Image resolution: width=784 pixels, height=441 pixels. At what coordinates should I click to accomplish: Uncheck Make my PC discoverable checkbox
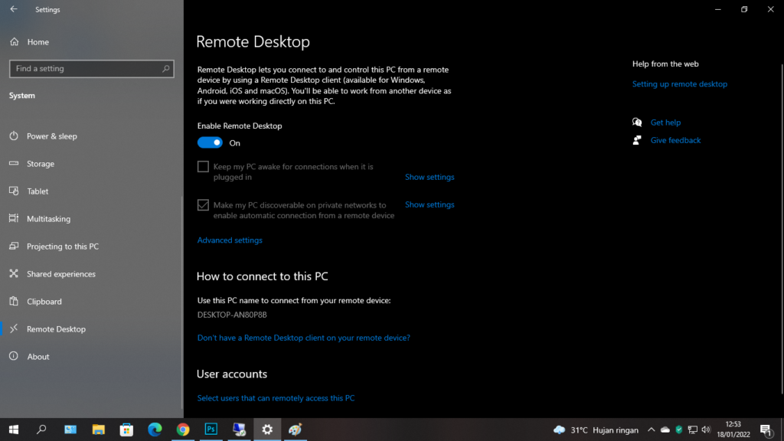(x=203, y=205)
